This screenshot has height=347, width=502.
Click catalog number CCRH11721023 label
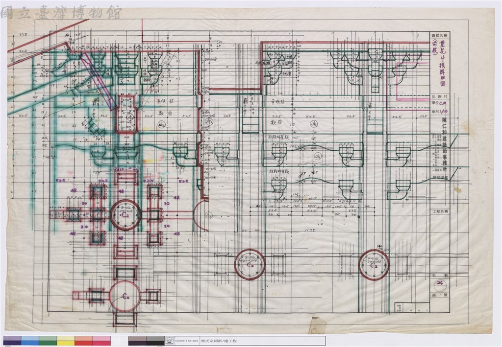187,341
